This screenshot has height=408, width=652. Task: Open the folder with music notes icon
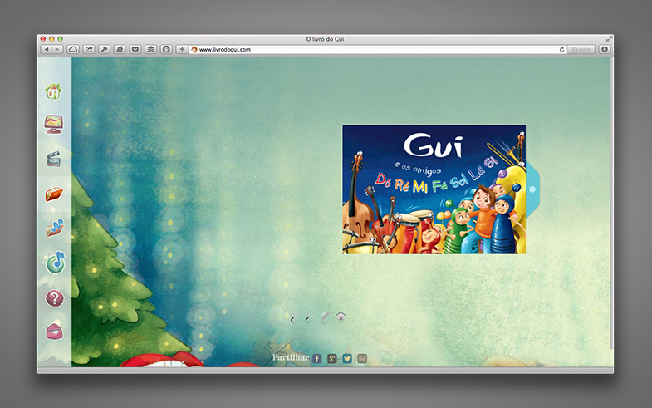55,228
